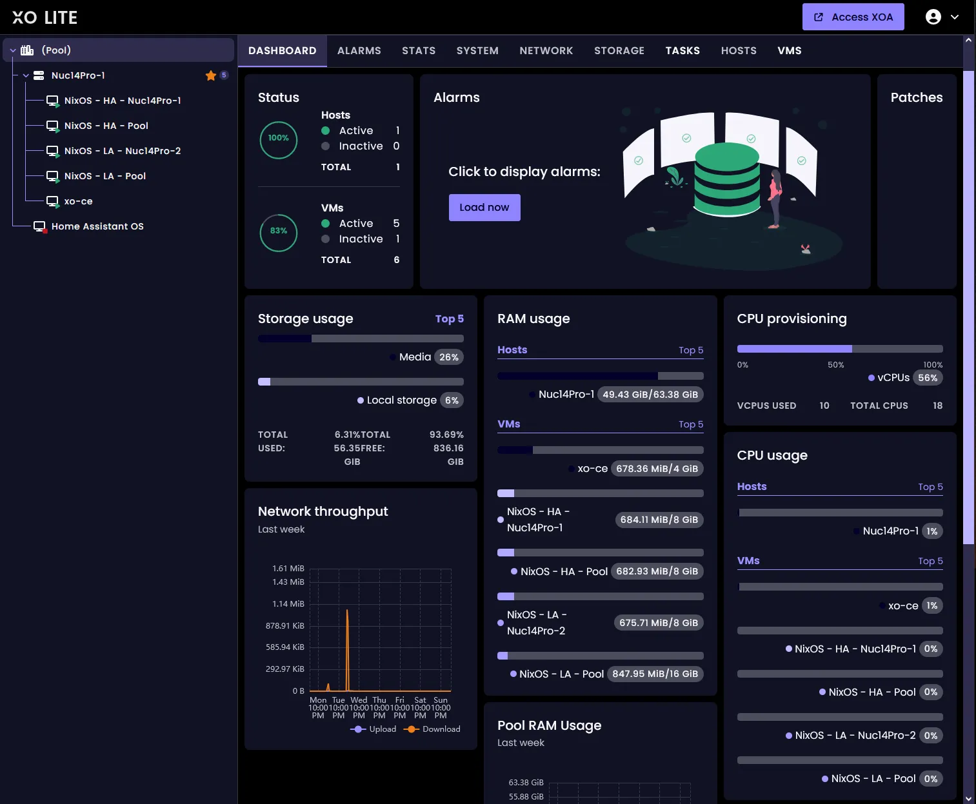Click the Nuc14Pro-1 host server icon

tap(39, 75)
